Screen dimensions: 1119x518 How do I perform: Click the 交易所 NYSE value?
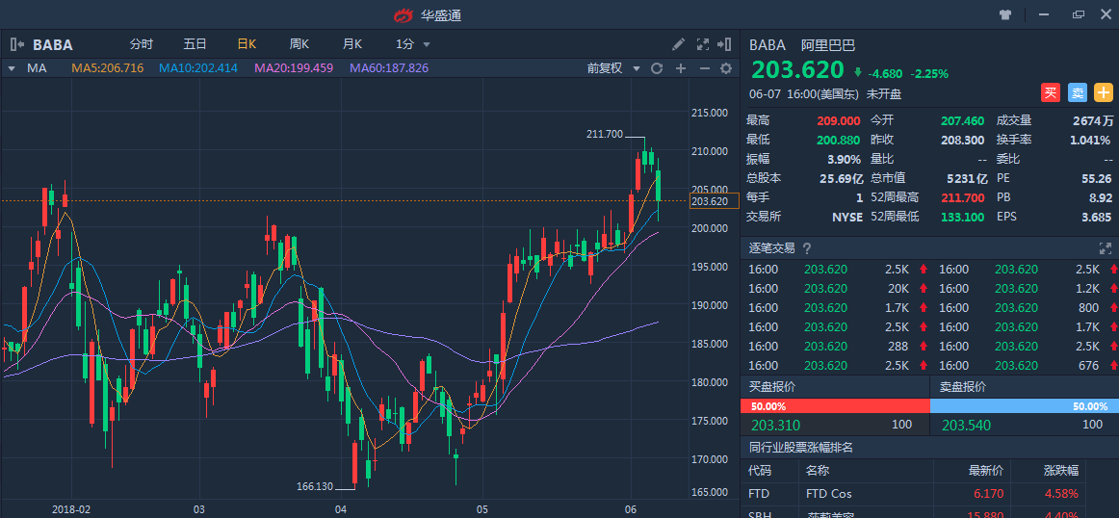pos(846,217)
